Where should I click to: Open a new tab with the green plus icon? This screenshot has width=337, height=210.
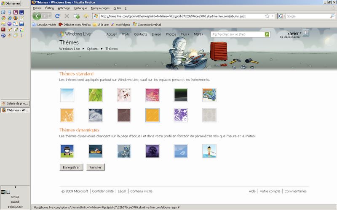(x=77, y=16)
